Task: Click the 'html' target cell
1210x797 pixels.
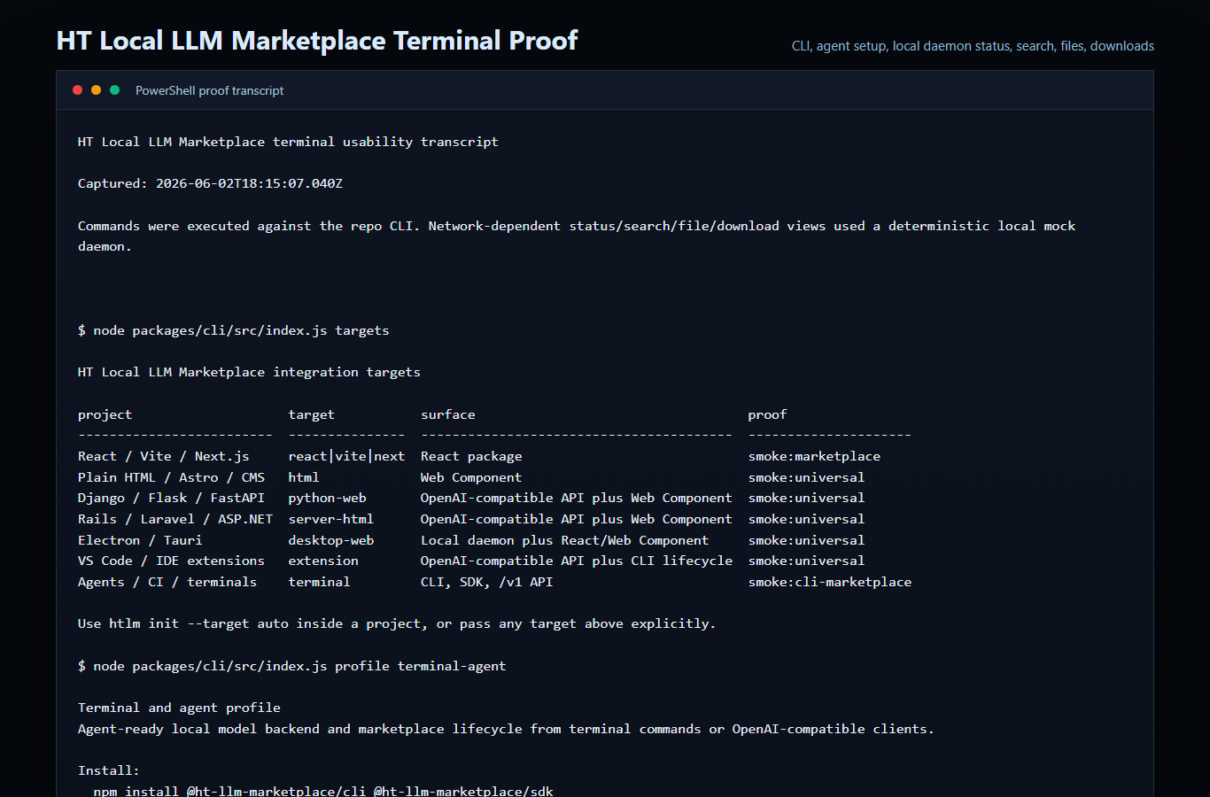Action: pos(304,477)
